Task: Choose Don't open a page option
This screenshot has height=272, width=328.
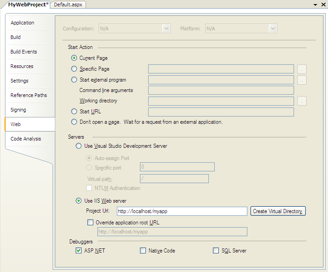Action: pos(74,122)
